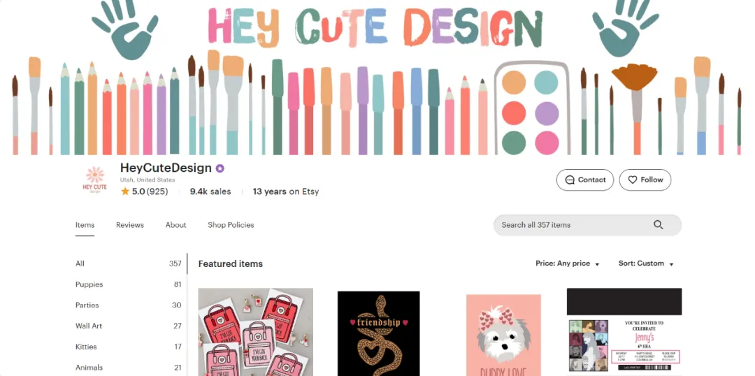Select the Parties category
755x376 pixels.
click(87, 305)
